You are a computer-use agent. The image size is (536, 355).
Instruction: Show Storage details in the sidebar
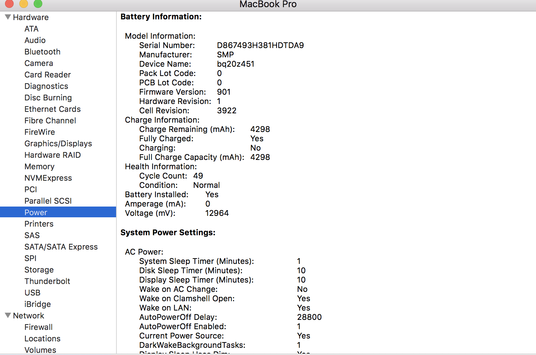point(39,270)
